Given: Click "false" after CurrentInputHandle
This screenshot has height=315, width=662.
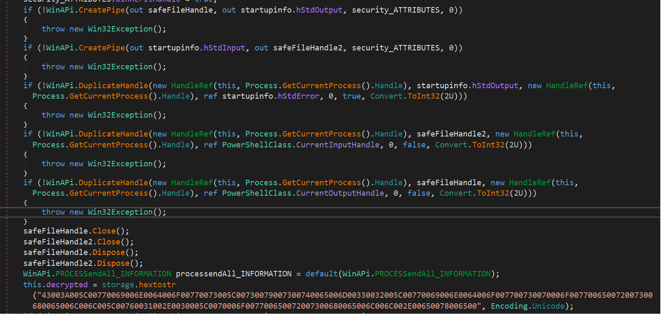Looking at the screenshot, I should click(414, 145).
